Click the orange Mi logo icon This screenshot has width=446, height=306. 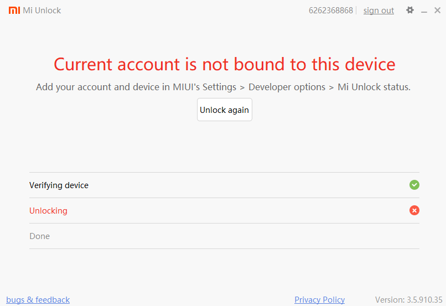coord(14,11)
